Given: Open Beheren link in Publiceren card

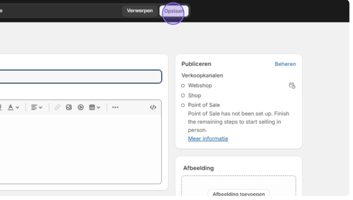Looking at the screenshot, I should pos(285,64).
